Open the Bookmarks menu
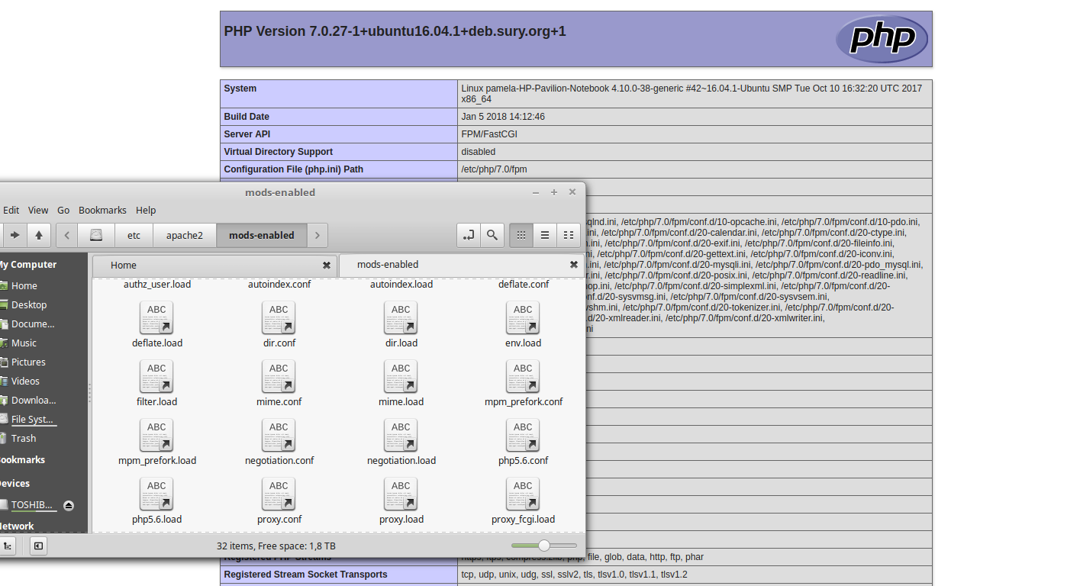The width and height of the screenshot is (1080, 586). coord(102,210)
